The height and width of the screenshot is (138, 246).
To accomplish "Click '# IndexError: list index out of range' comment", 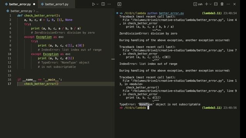I will (70, 50).
